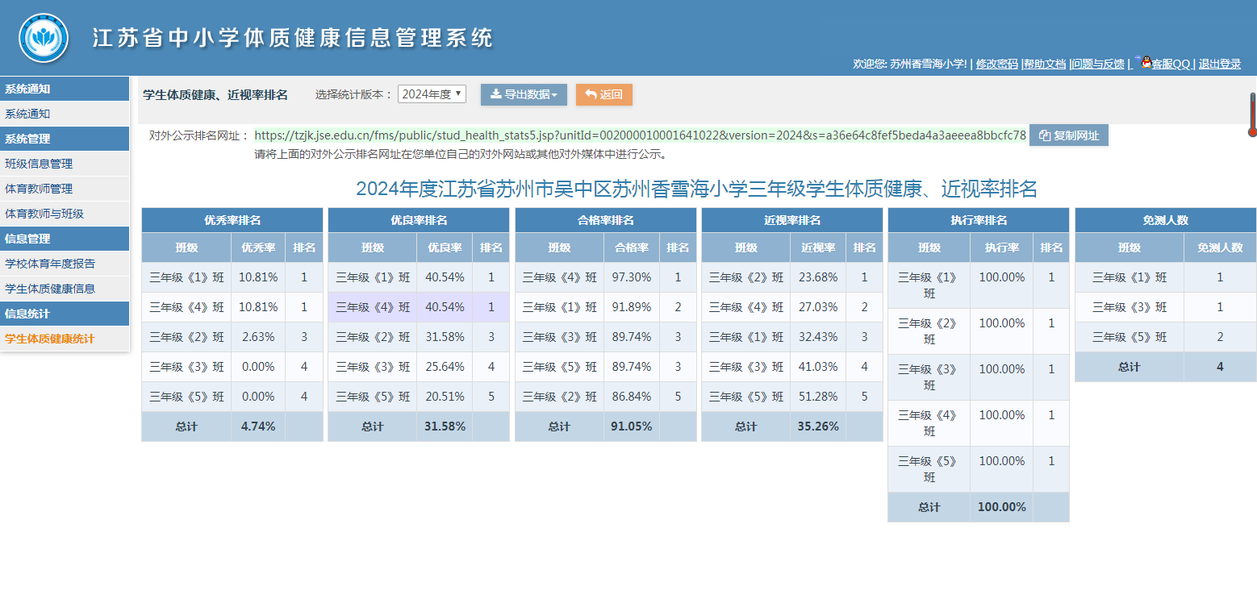1257x599 pixels.
Task: Open the 修改密码 link
Action: coord(996,64)
